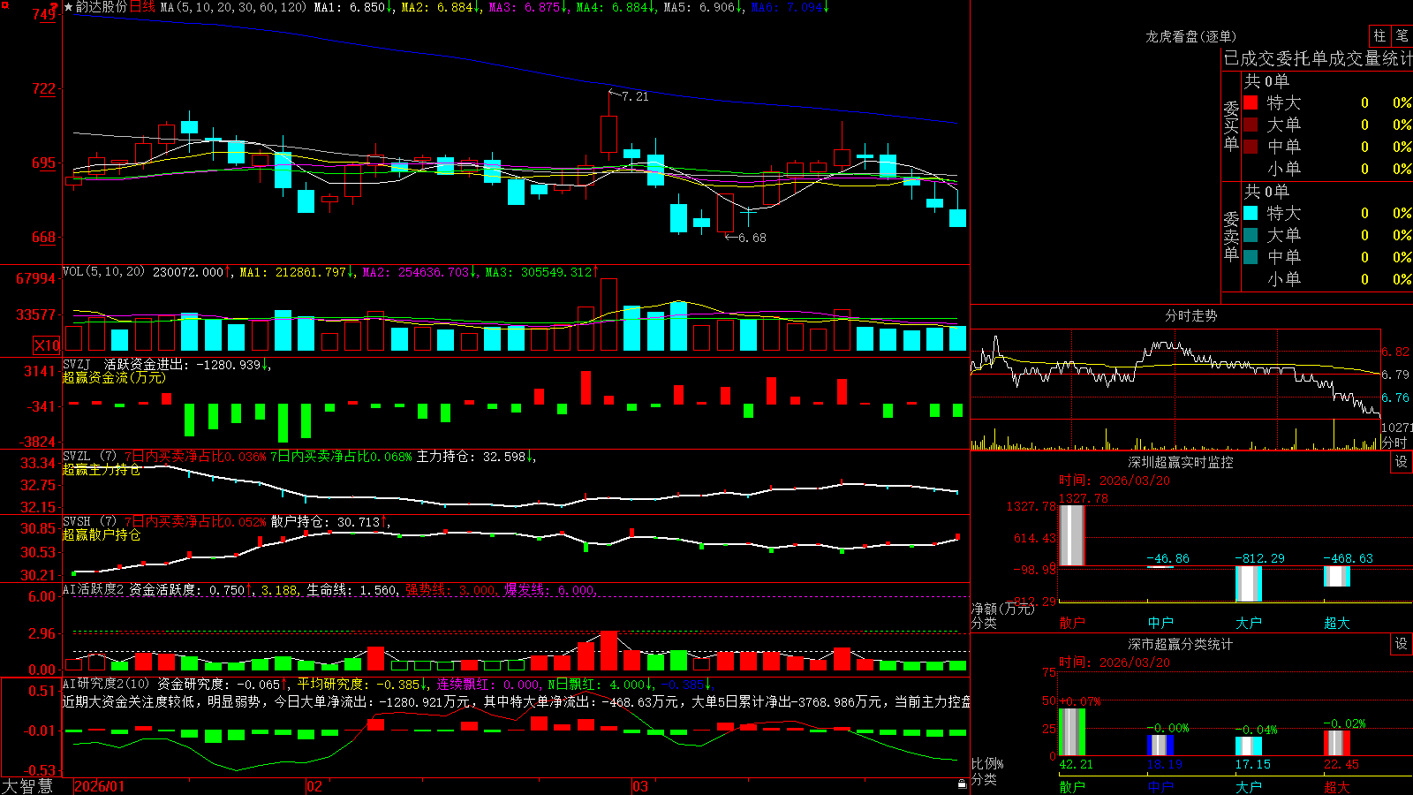Click the star icon before 韵达股份
The height and width of the screenshot is (795, 1413).
tap(69, 7)
